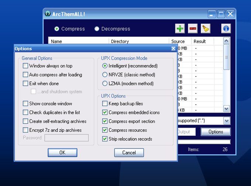251x186 pixels.
Task: Click the Name column header
Action: click(78, 41)
